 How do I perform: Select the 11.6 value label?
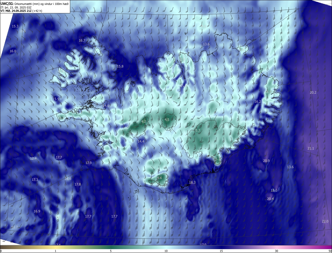pyautogui.click(x=68, y=179)
